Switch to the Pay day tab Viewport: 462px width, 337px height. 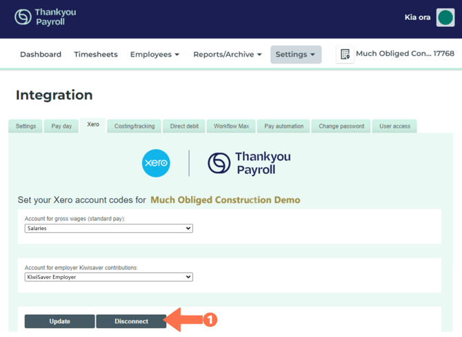[61, 126]
